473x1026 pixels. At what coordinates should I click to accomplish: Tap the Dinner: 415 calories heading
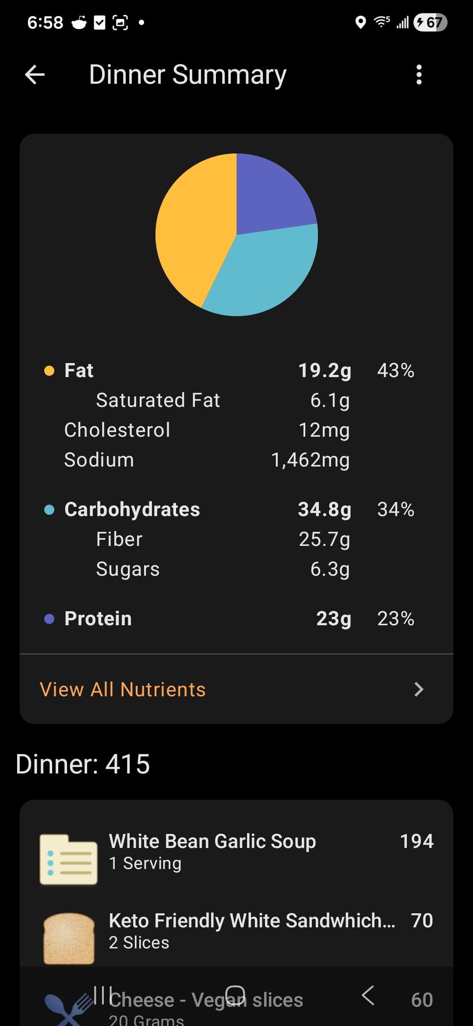tap(83, 764)
